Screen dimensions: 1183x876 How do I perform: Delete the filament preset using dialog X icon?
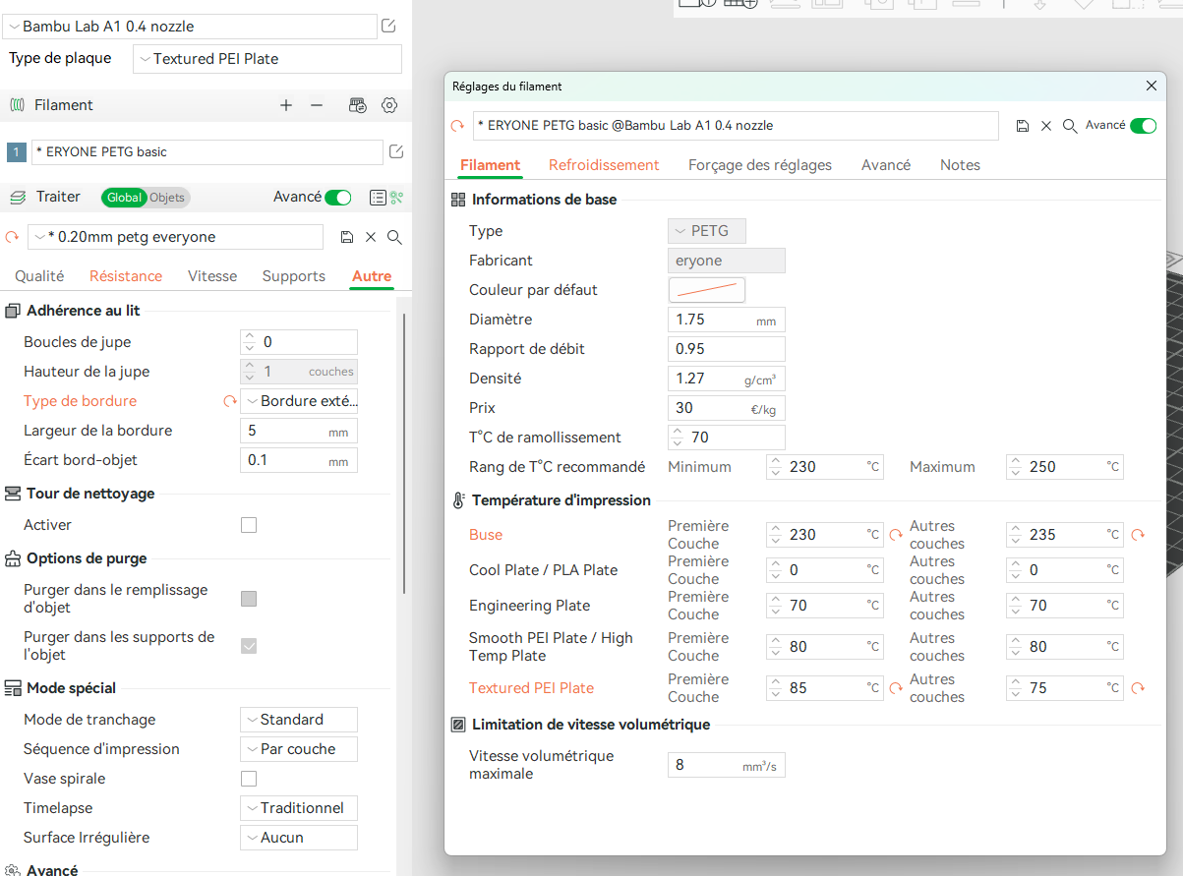[1046, 126]
